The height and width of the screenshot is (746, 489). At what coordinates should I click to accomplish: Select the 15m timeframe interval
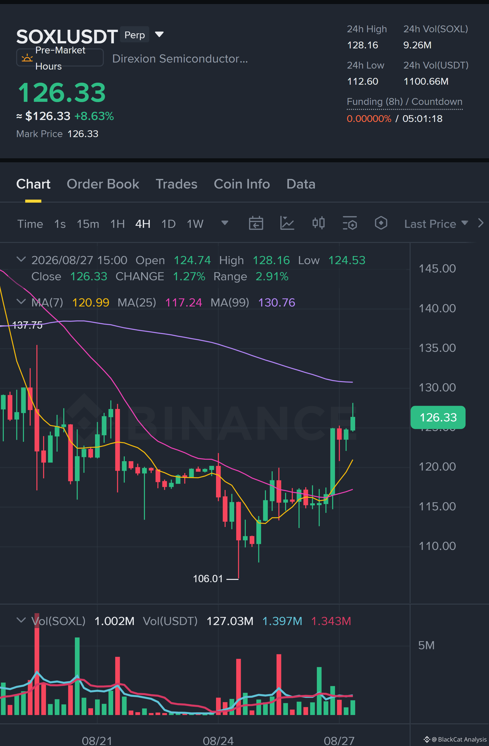pos(88,224)
